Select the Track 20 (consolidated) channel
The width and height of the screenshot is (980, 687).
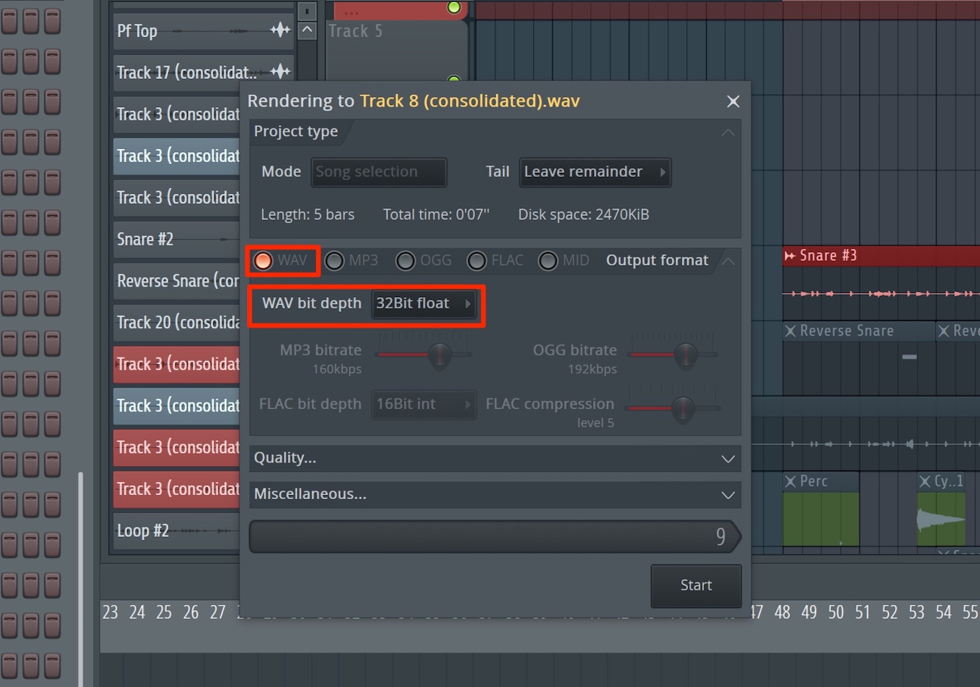pos(177,323)
